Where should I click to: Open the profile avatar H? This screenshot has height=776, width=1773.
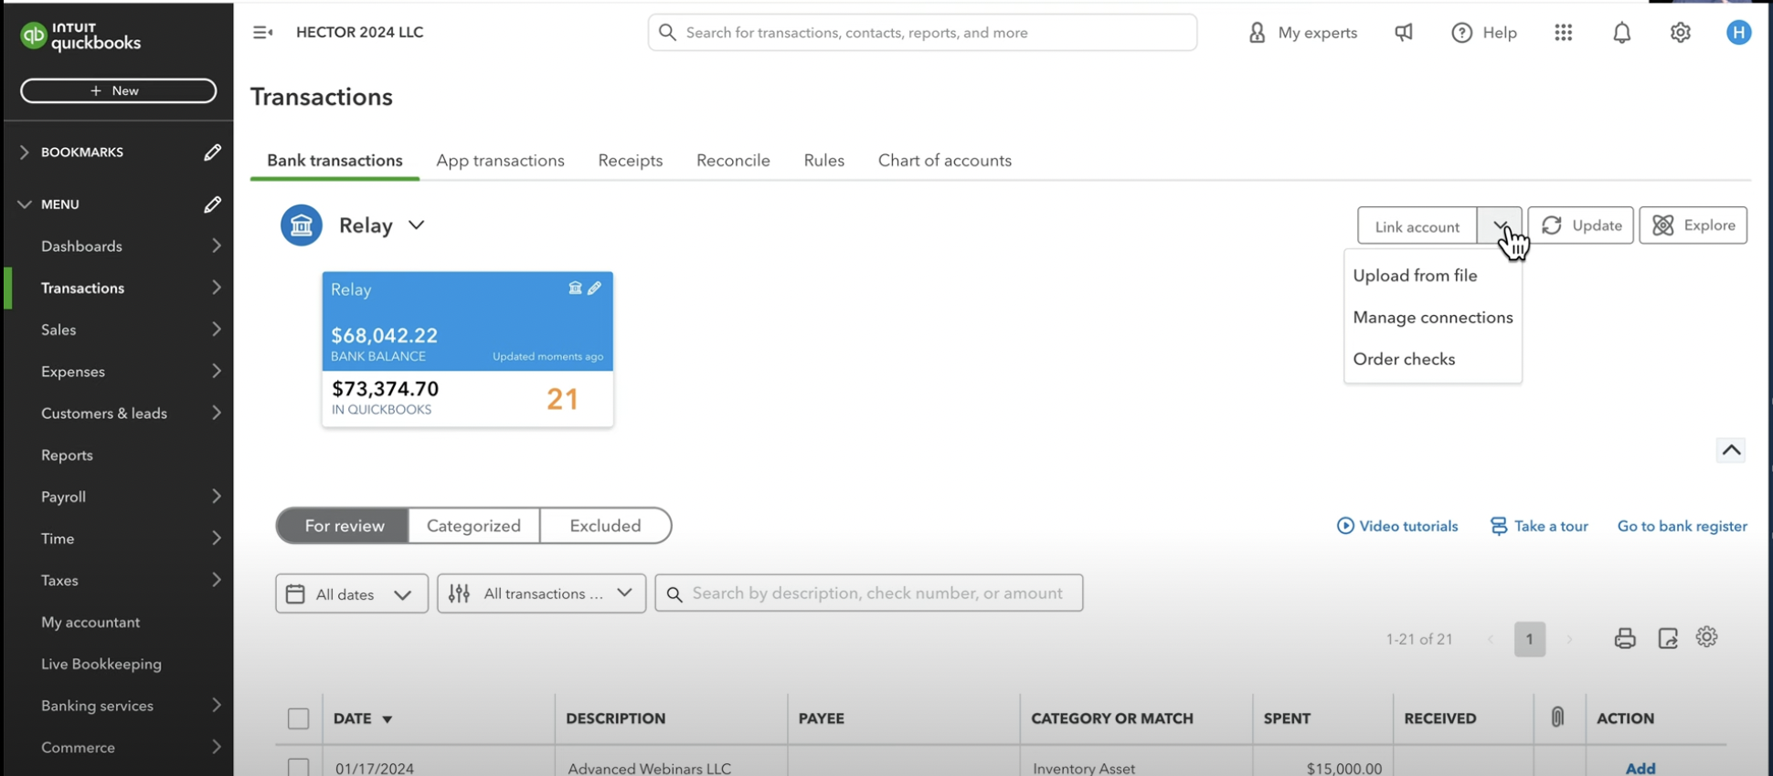1738,33
